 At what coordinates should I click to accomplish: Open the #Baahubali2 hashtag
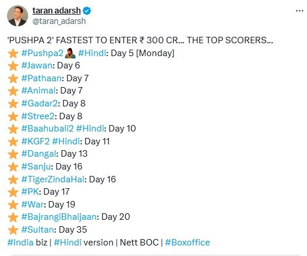point(47,129)
